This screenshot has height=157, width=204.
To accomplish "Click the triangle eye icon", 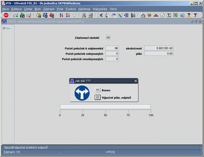I will [156, 15].
